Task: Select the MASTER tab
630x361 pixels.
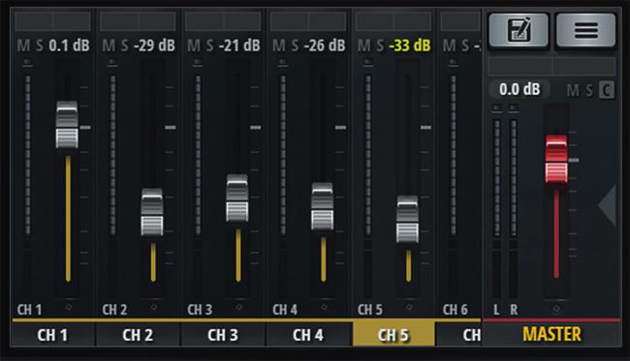Action: click(x=552, y=334)
